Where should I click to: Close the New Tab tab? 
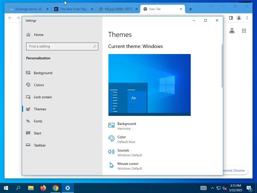pyautogui.click(x=181, y=9)
